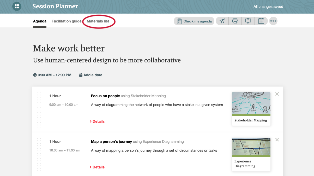Click the clock icon beside session time

pos(35,75)
